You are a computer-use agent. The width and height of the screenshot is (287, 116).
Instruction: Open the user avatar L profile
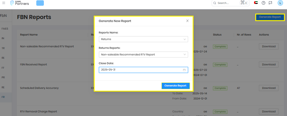click(280, 3)
